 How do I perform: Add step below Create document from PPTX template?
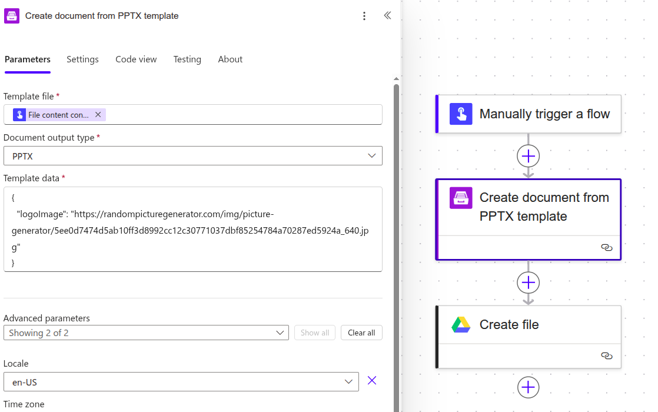(x=528, y=283)
